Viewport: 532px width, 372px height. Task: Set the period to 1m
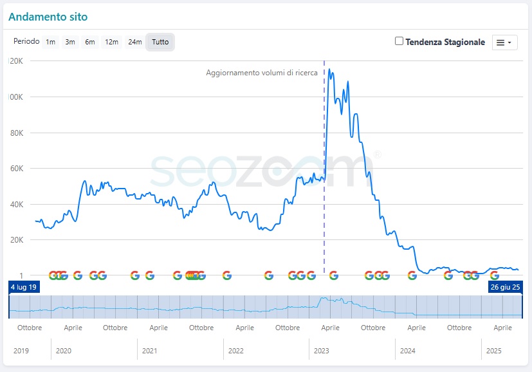coord(50,42)
